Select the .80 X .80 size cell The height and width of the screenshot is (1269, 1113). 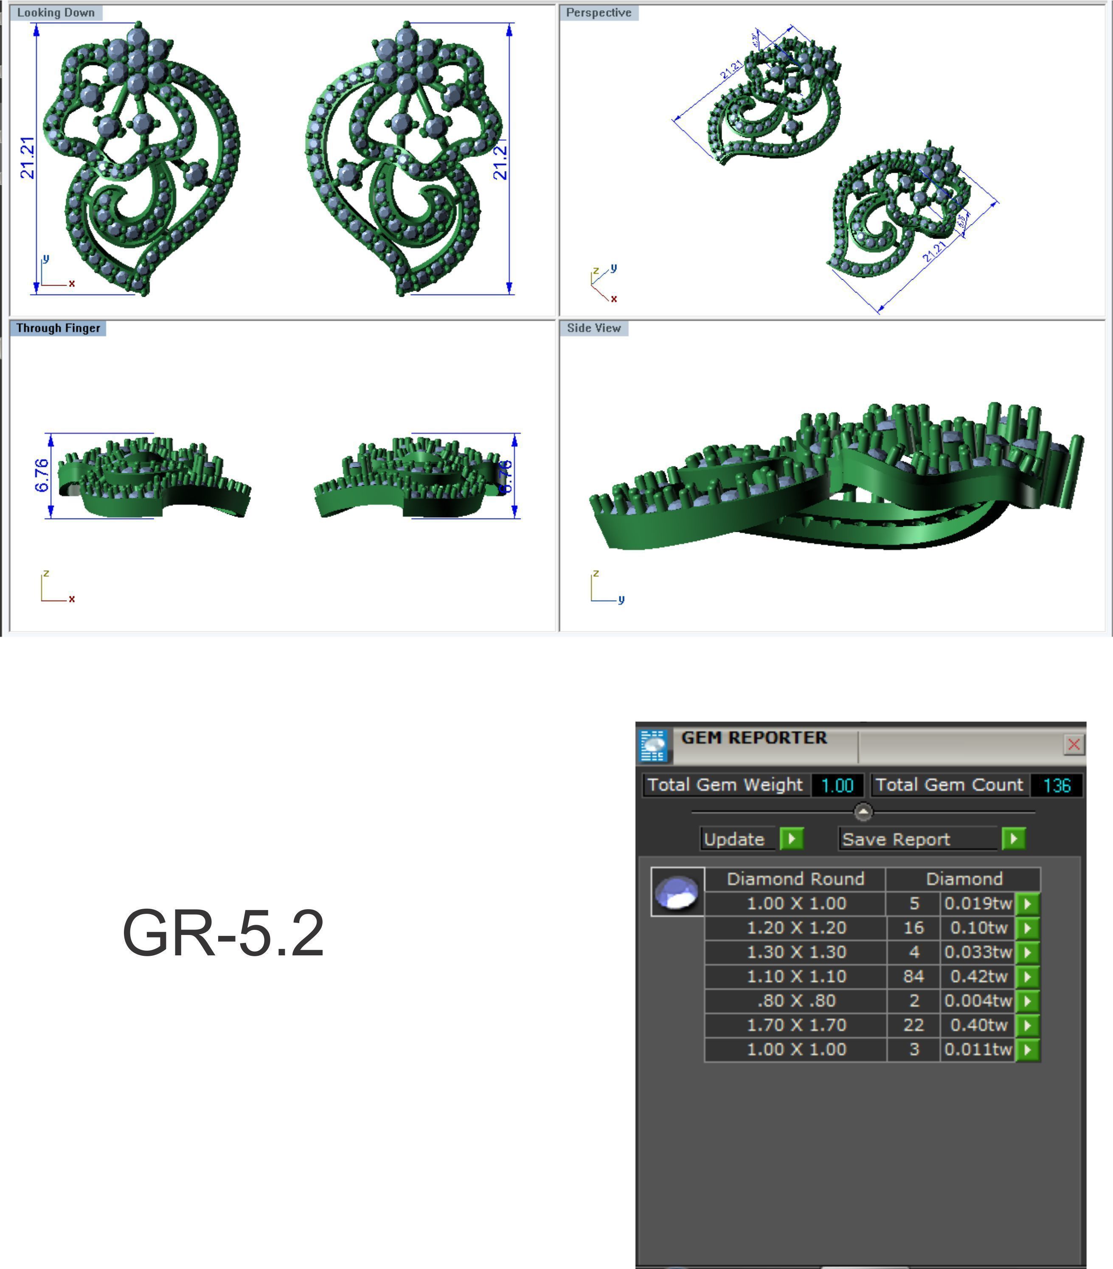[x=795, y=1001]
